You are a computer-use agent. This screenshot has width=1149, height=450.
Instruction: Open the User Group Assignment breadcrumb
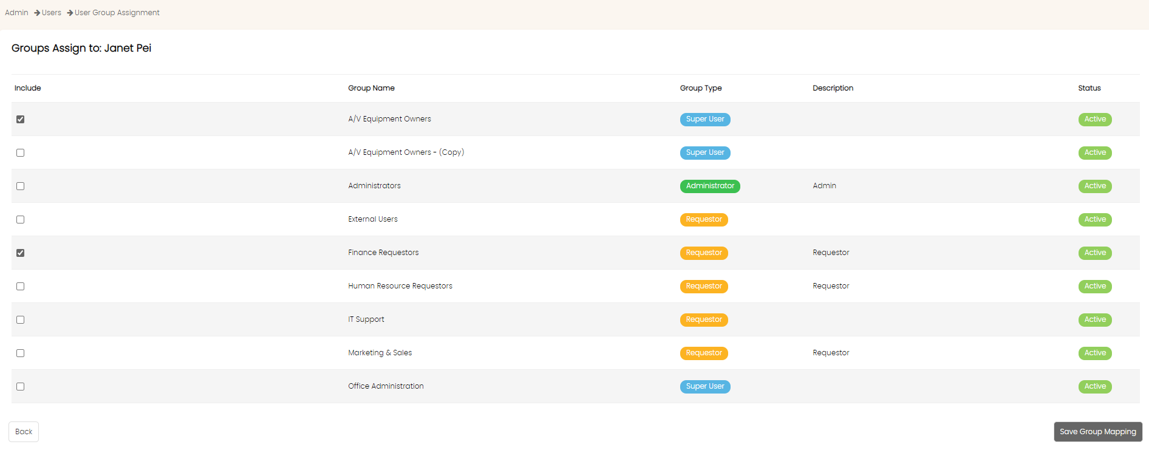(x=117, y=13)
